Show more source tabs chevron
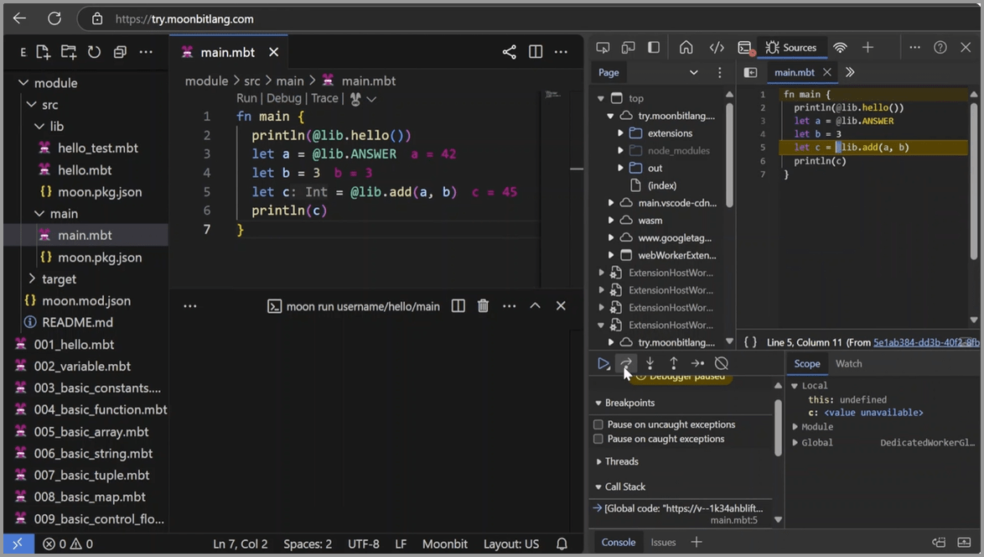Image resolution: width=984 pixels, height=557 pixels. click(x=850, y=73)
